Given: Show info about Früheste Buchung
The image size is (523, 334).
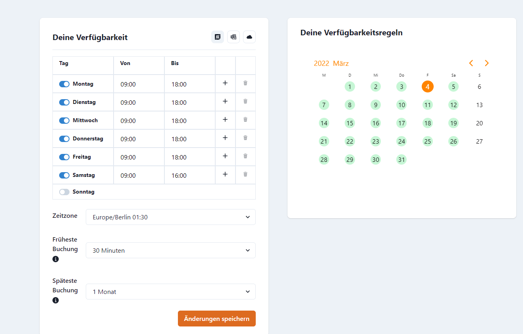Looking at the screenshot, I should [x=56, y=259].
